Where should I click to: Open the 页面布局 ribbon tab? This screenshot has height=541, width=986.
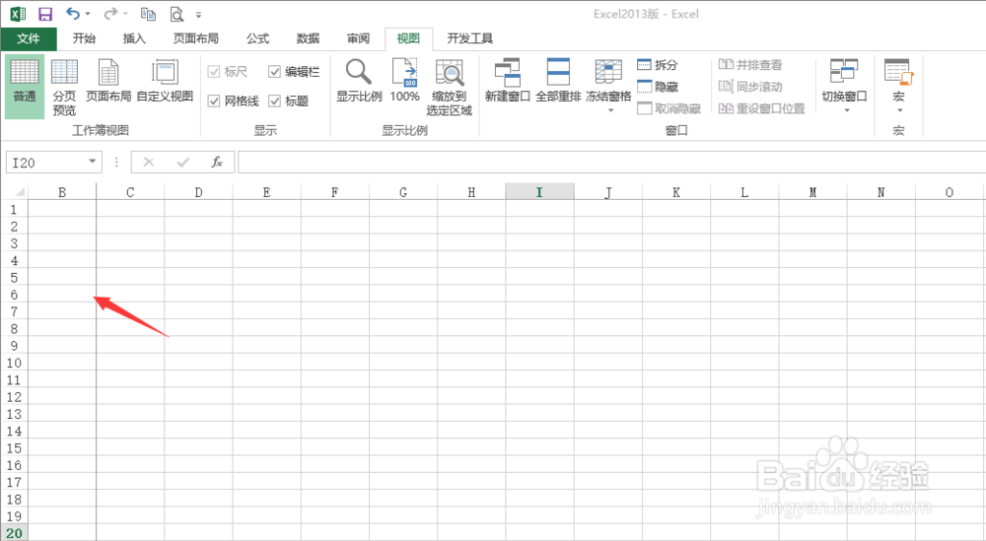click(x=195, y=39)
